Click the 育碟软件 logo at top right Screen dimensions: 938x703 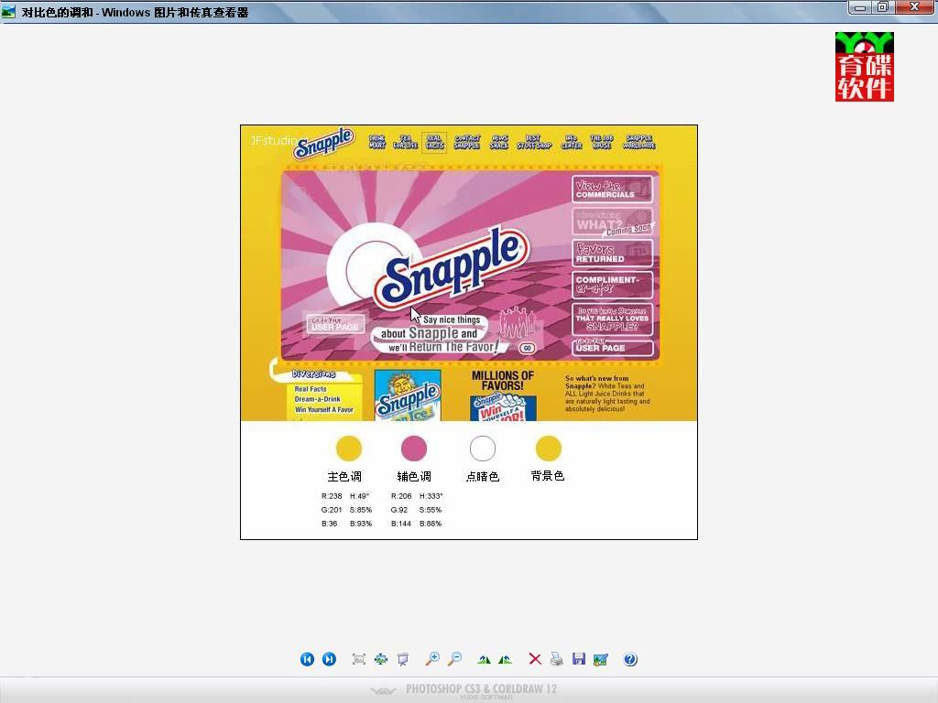(x=865, y=66)
